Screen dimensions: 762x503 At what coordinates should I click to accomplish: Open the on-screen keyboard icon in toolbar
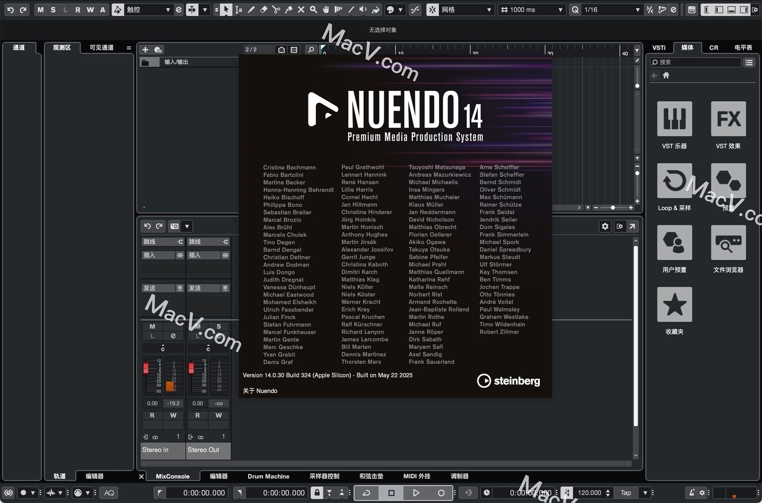tap(691, 9)
